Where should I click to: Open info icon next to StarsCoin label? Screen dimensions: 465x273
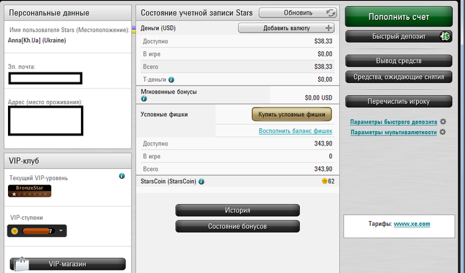coord(201,181)
